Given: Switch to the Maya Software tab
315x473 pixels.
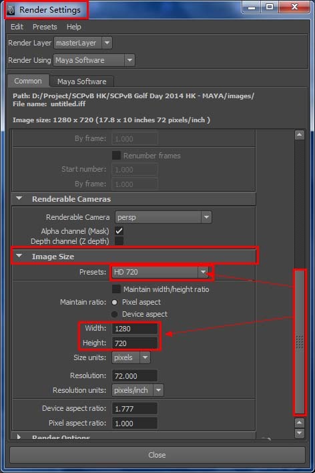Looking at the screenshot, I should [81, 82].
